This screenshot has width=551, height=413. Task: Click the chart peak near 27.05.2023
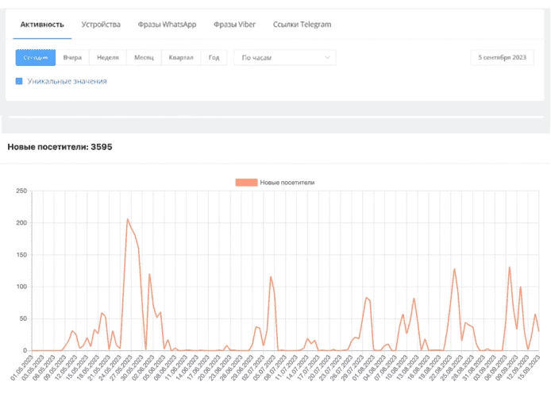pyautogui.click(x=128, y=219)
